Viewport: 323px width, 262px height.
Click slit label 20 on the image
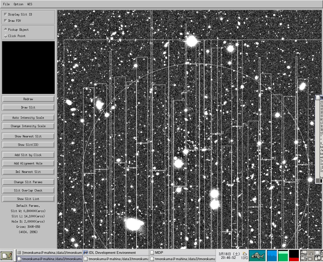pos(189,109)
